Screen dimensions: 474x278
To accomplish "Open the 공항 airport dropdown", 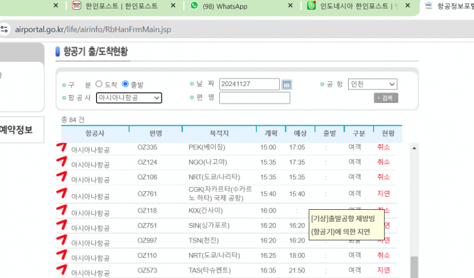I will click(x=372, y=84).
